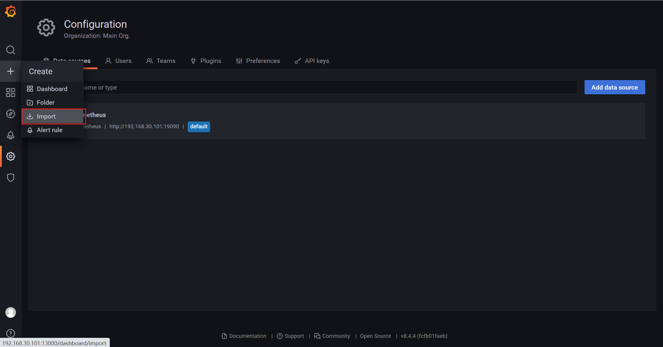663x347 pixels.
Task: Open the Alerting bell sidebar icon
Action: (x=11, y=135)
